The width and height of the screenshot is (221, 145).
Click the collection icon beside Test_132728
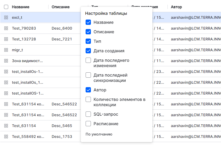point(6,39)
